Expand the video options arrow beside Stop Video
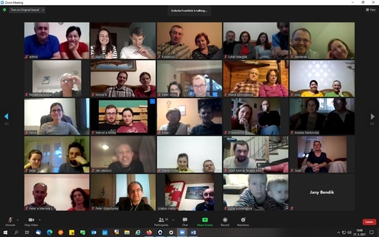 [39, 220]
